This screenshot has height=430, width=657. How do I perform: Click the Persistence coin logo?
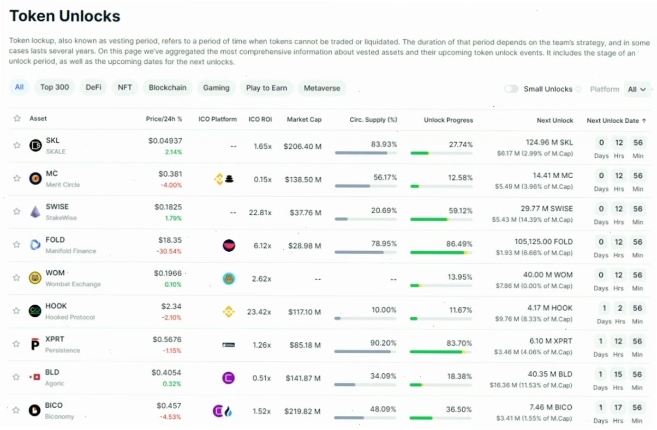click(35, 344)
